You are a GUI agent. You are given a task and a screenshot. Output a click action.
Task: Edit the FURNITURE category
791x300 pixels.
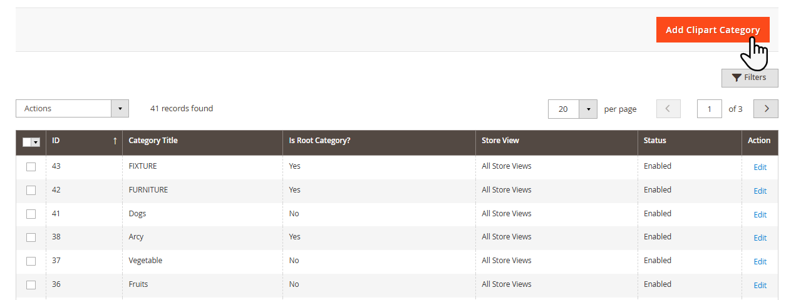760,191
